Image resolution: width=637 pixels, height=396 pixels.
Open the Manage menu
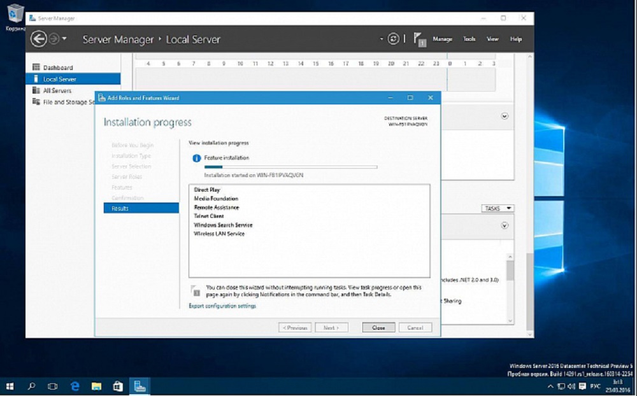[443, 39]
